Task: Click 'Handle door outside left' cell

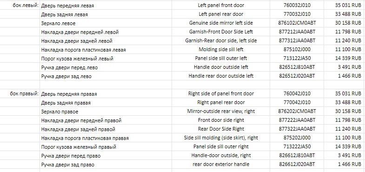Action: [221, 67]
